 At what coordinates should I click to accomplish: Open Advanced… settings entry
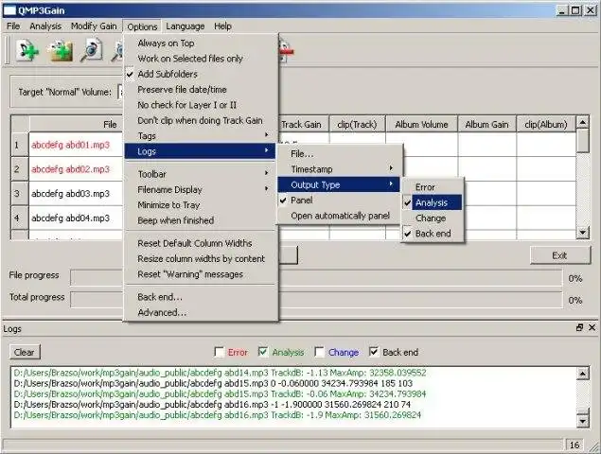pyautogui.click(x=200, y=312)
